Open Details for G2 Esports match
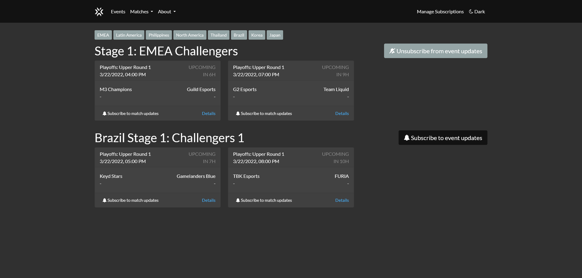The height and width of the screenshot is (278, 582). click(x=342, y=113)
